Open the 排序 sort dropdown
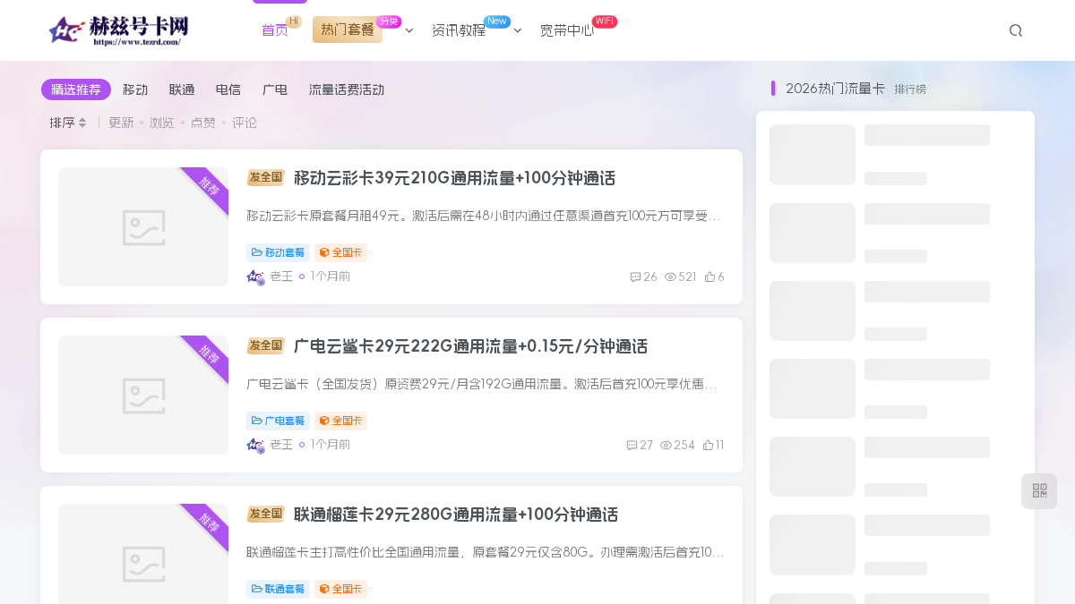The height and width of the screenshot is (604, 1075). click(x=68, y=123)
